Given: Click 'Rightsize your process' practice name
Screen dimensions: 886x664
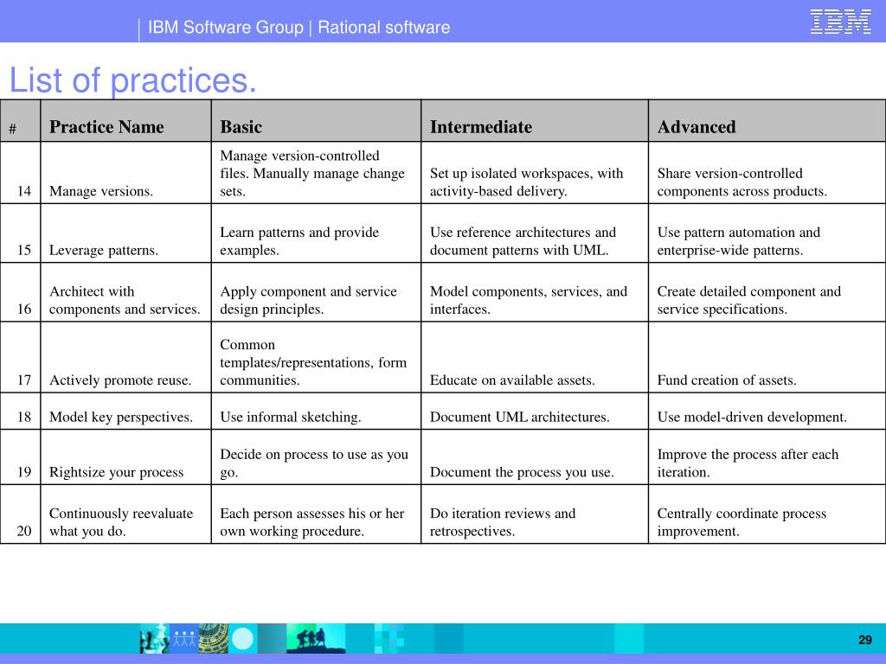Looking at the screenshot, I should [x=117, y=473].
